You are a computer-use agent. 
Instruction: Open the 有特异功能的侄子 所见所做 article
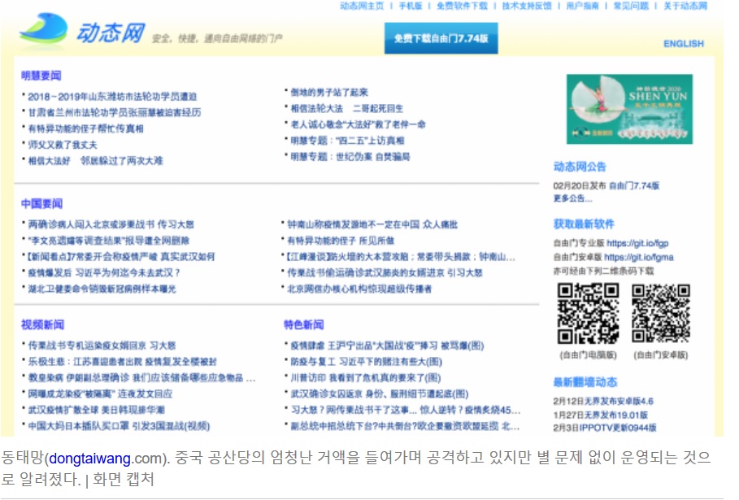341,241
